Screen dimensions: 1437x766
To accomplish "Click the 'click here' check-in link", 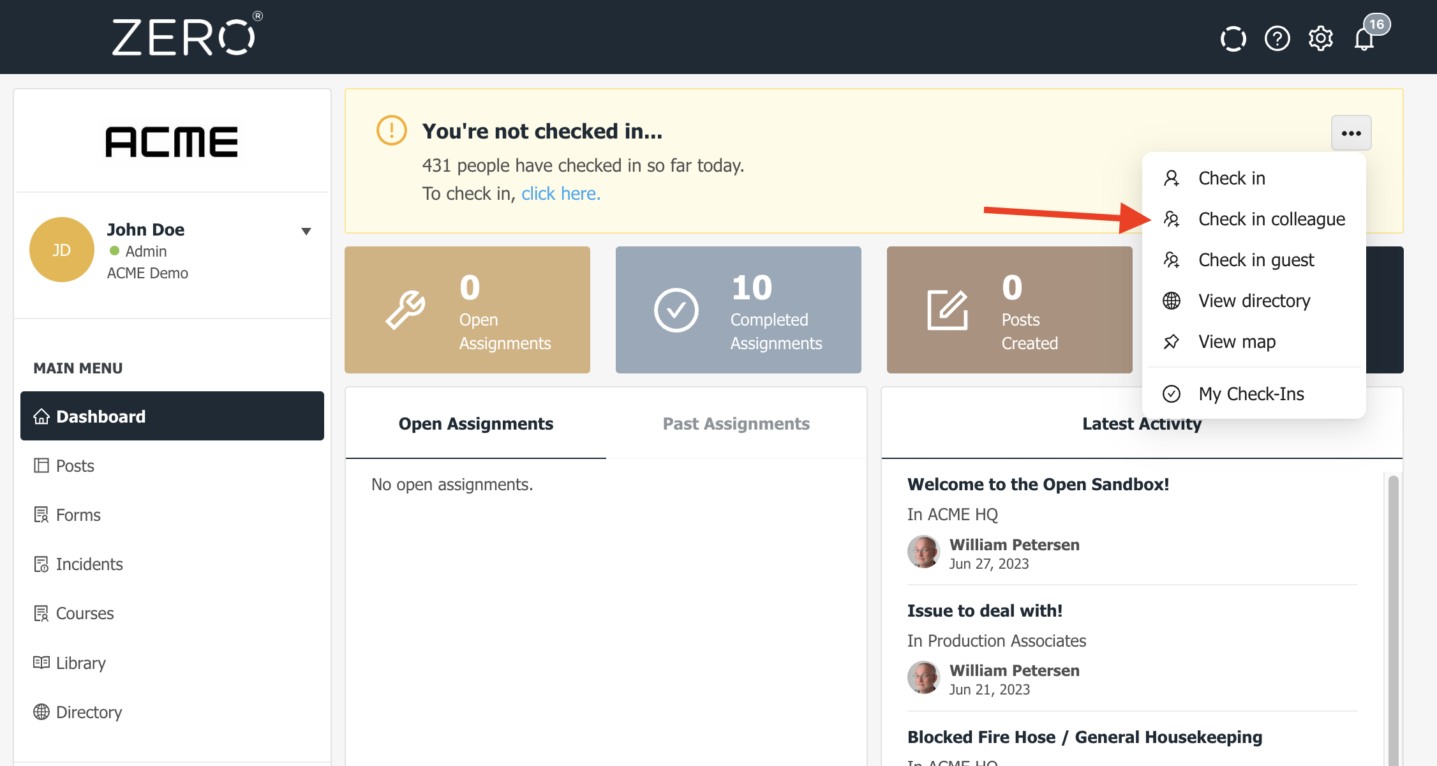I will (x=561, y=193).
